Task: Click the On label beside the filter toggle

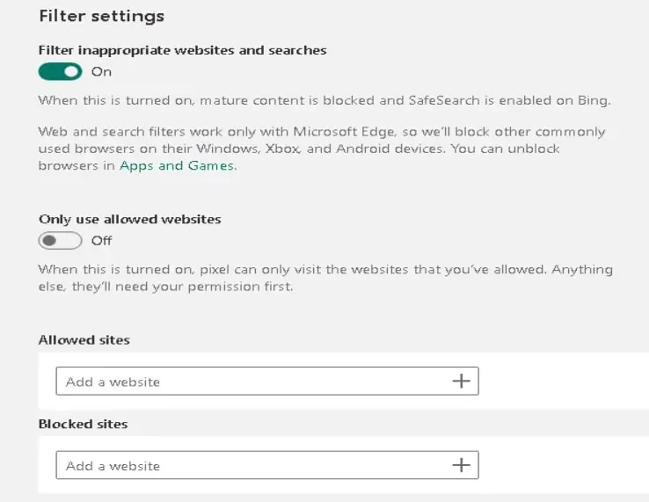Action: click(101, 71)
